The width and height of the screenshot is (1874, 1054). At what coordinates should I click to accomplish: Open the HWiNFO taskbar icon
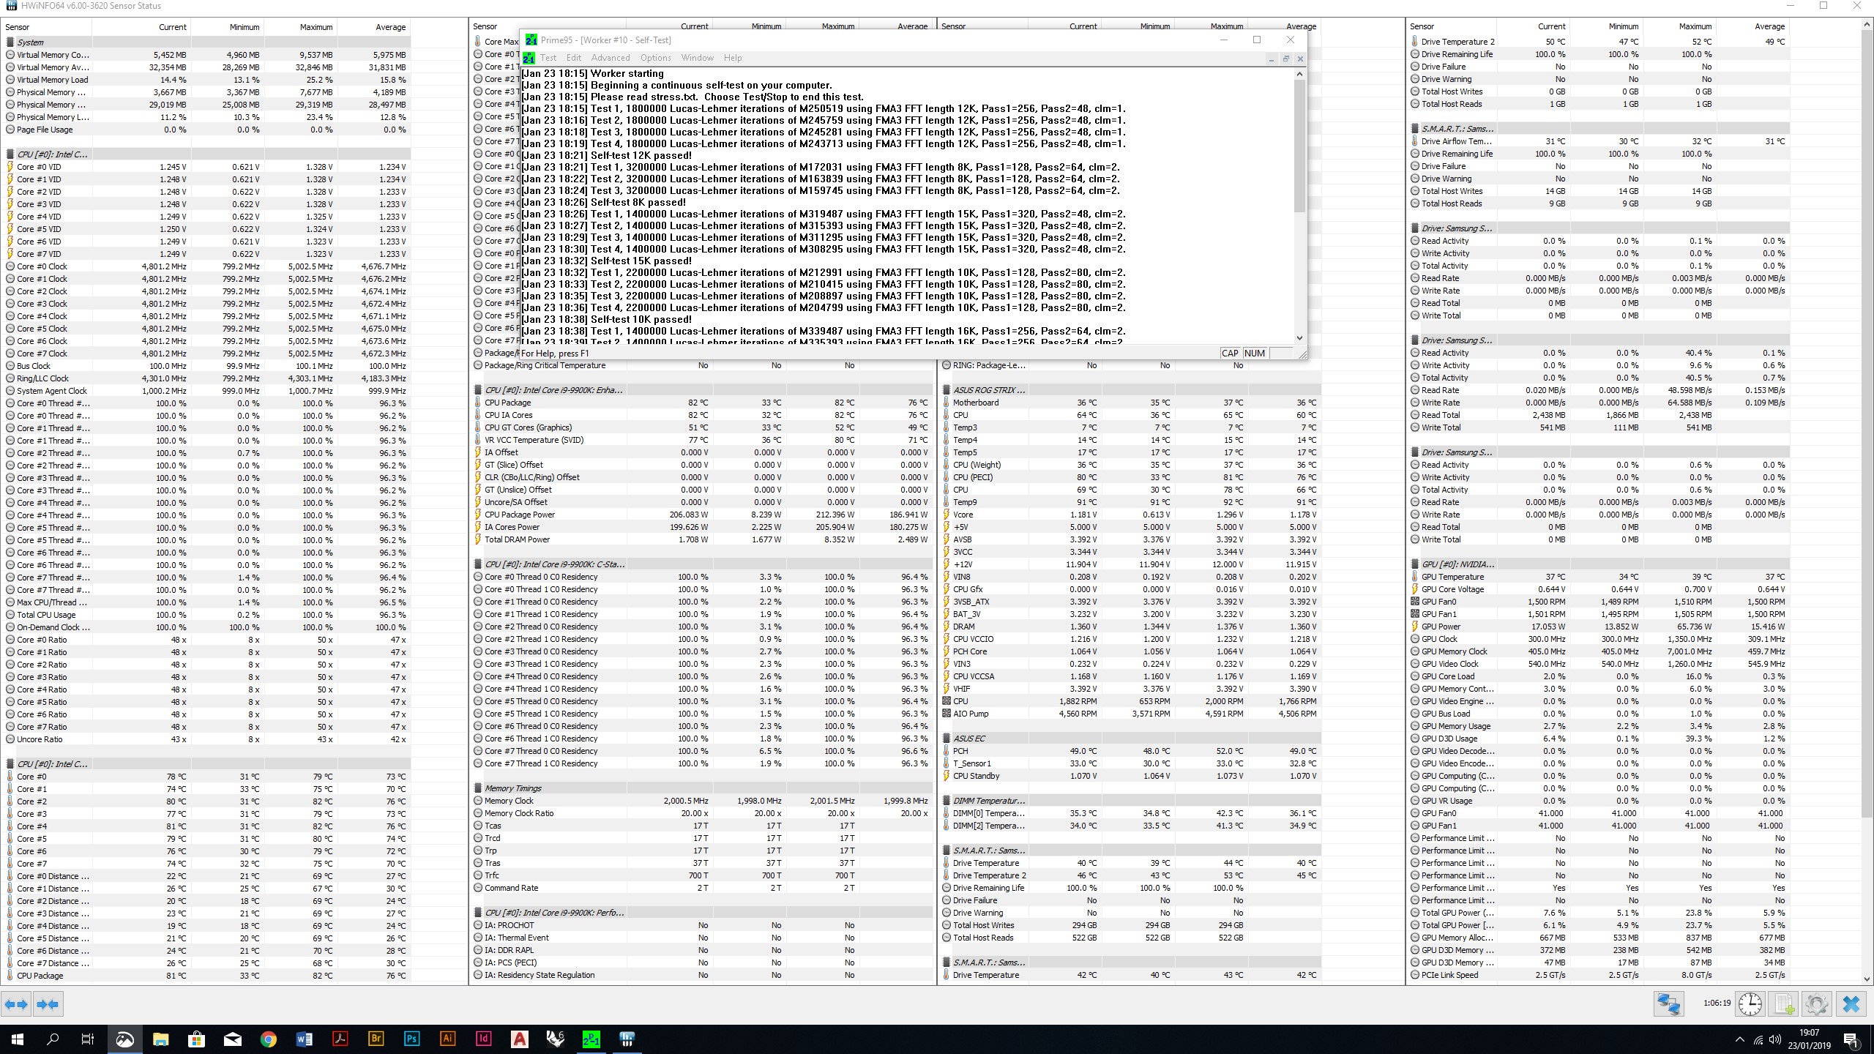click(x=627, y=1039)
